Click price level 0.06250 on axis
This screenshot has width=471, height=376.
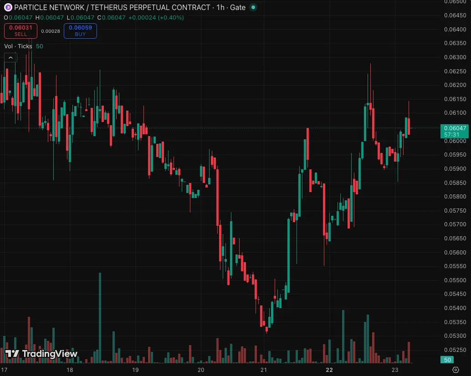455,71
